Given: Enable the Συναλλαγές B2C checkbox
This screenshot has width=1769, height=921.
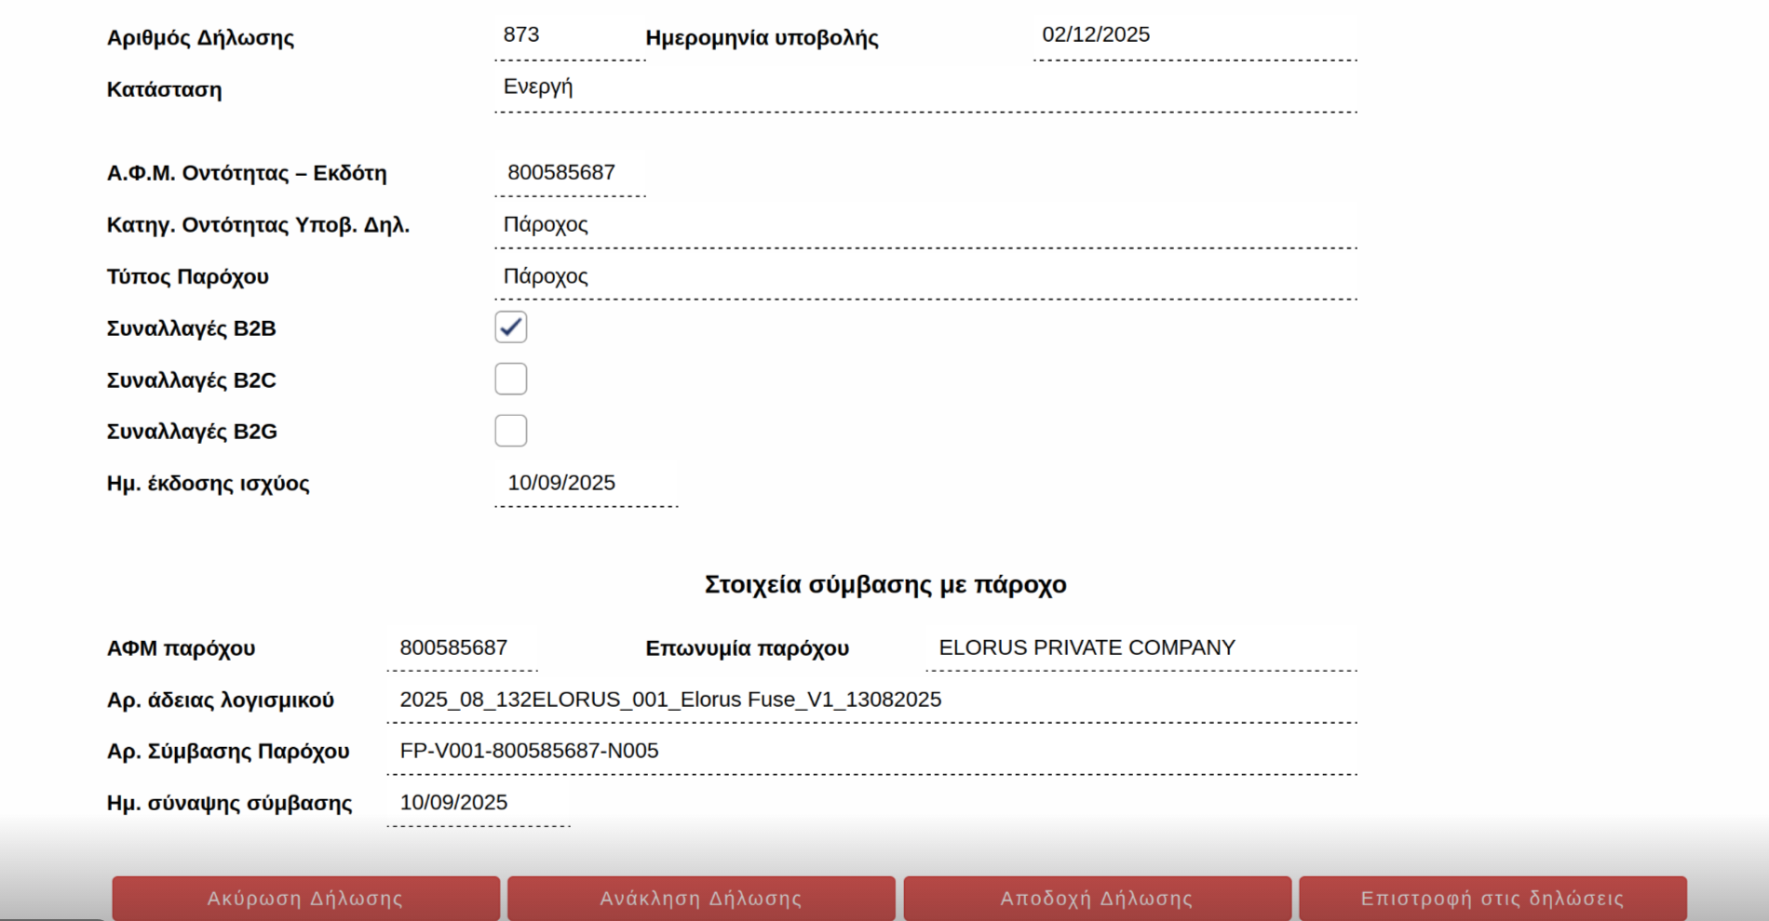Looking at the screenshot, I should (510, 380).
